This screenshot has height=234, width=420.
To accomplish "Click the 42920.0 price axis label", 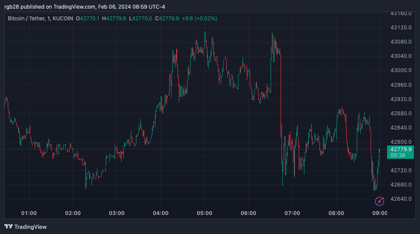I will click(401, 99).
